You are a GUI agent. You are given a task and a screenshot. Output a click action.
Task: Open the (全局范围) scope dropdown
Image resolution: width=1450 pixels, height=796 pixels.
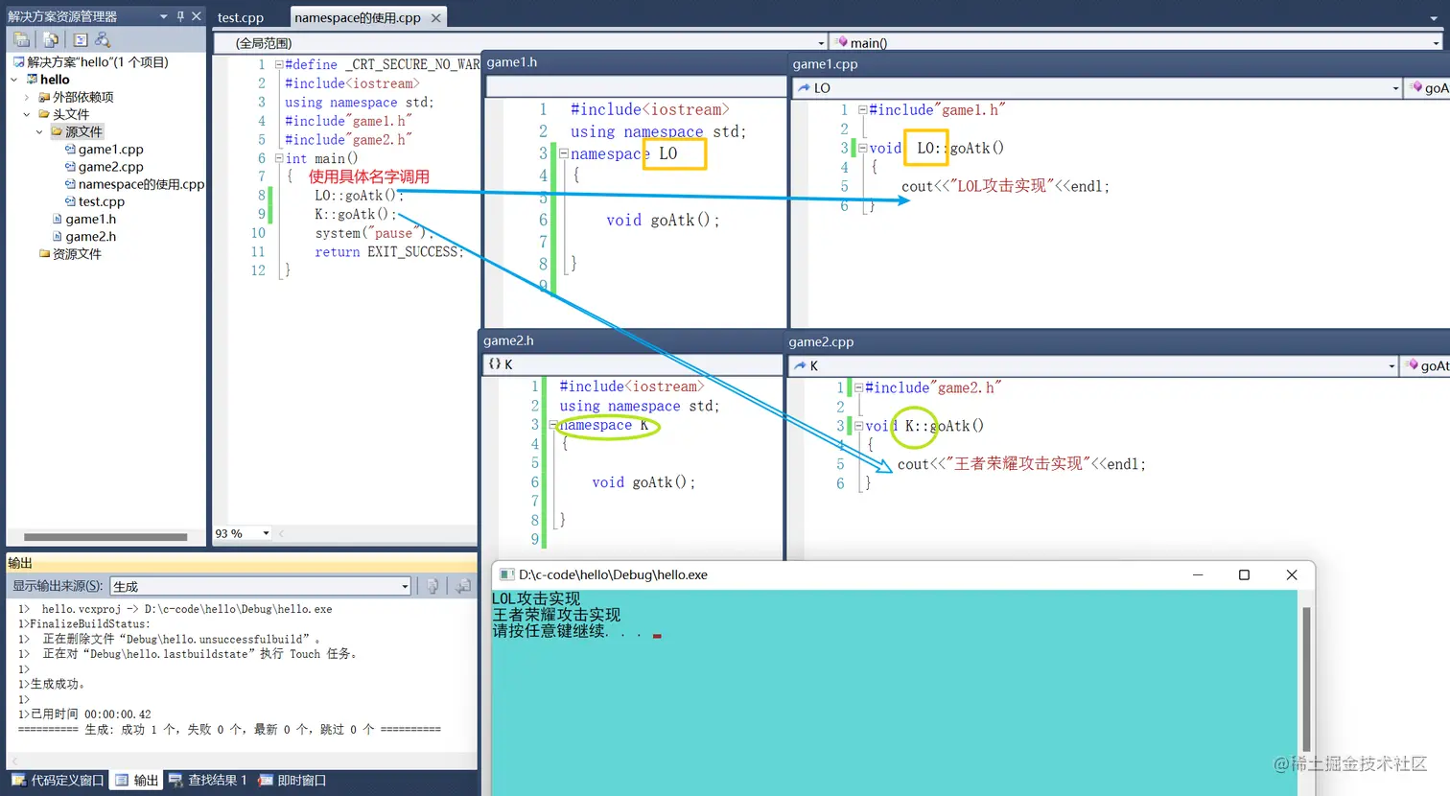pyautogui.click(x=821, y=43)
